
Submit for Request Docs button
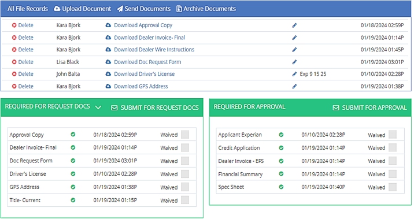(x=155, y=107)
